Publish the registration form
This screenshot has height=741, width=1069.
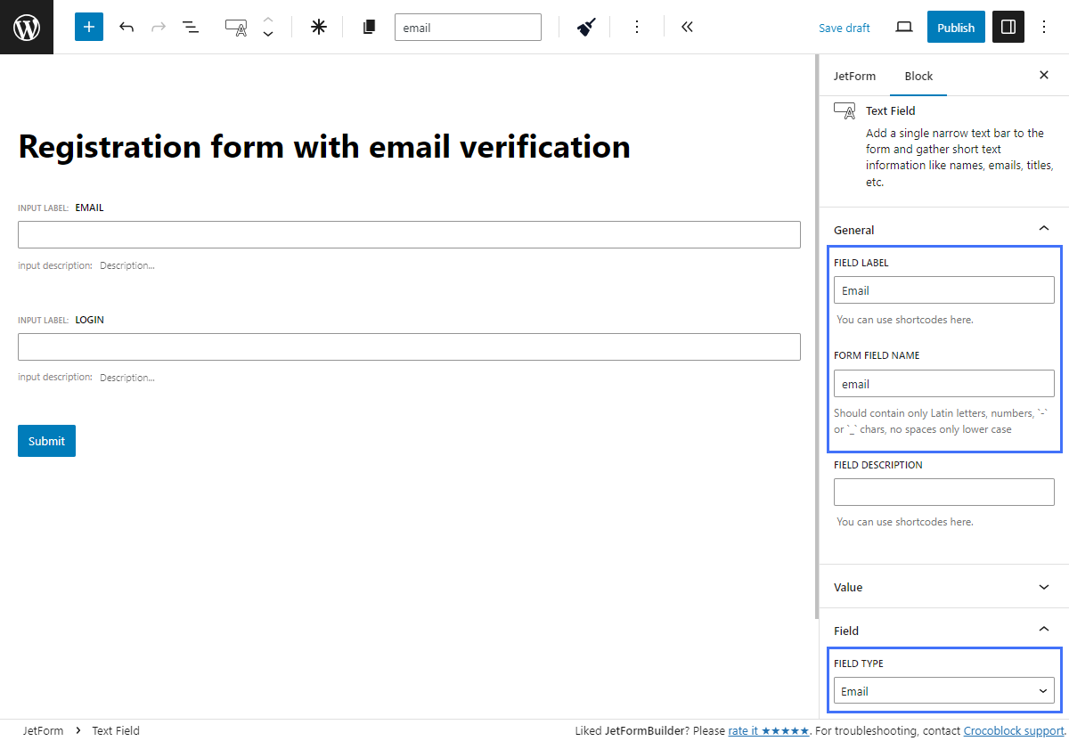[955, 27]
